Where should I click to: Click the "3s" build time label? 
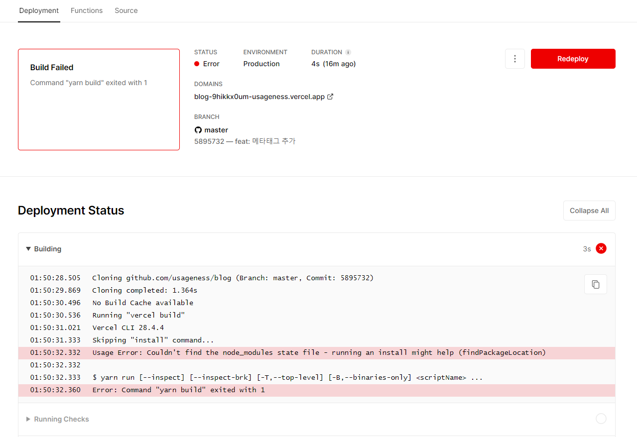[x=587, y=249]
